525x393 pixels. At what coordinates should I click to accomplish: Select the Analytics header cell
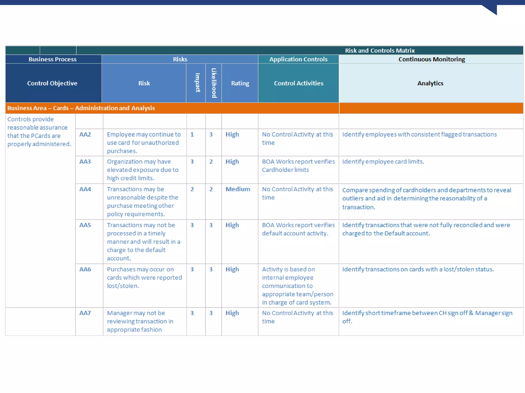pos(430,83)
